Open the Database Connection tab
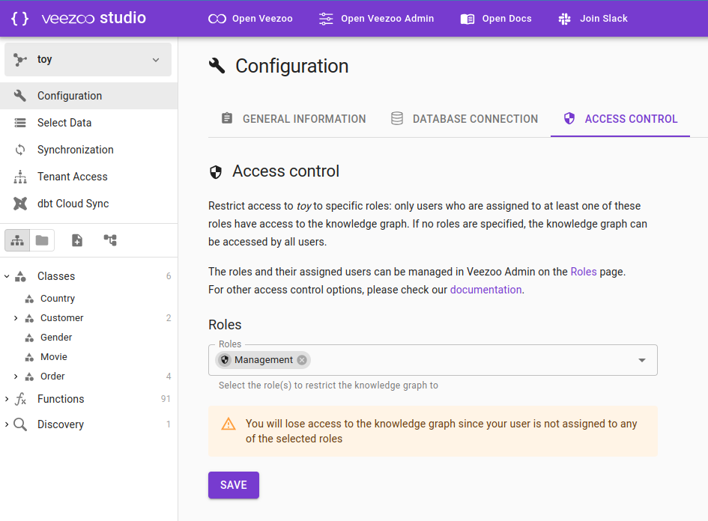The width and height of the screenshot is (708, 521). 465,118
